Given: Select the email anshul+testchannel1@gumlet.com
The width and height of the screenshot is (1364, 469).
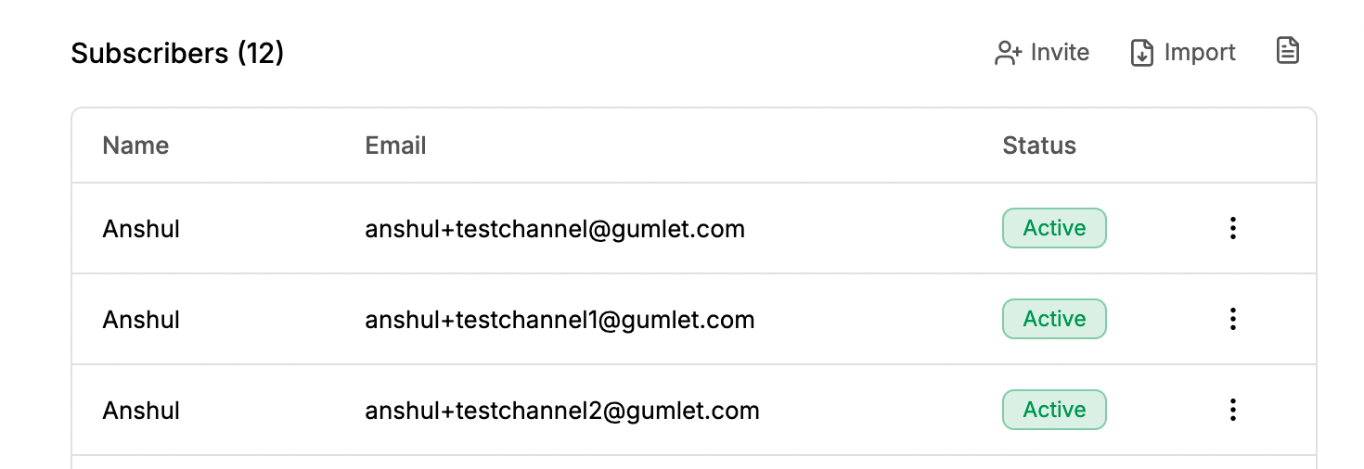Looking at the screenshot, I should coord(560,320).
